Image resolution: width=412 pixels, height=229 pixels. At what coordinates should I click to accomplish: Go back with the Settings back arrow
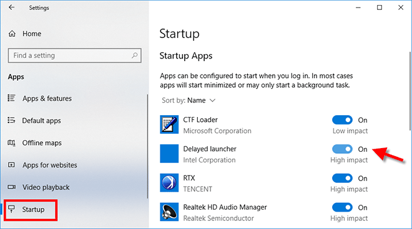click(x=11, y=7)
